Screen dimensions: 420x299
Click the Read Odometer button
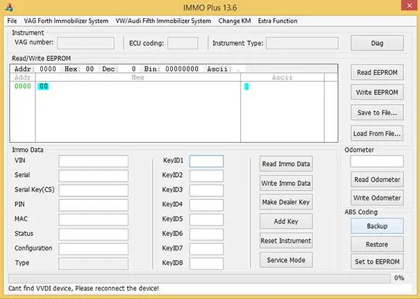[x=377, y=180]
